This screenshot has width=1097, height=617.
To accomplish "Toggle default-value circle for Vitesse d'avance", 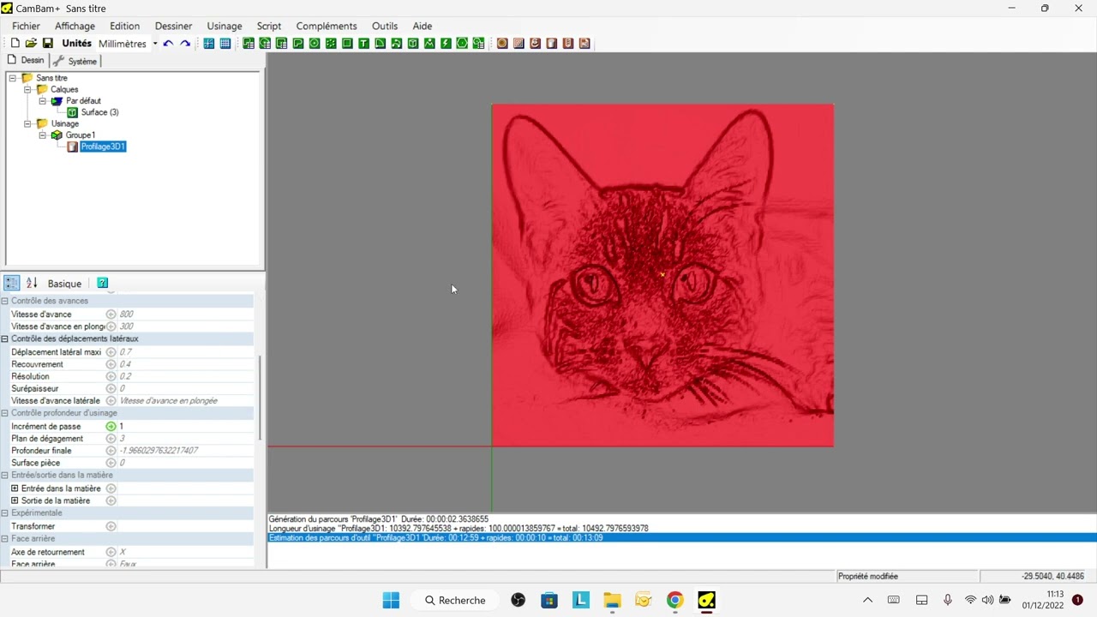I will point(111,314).
